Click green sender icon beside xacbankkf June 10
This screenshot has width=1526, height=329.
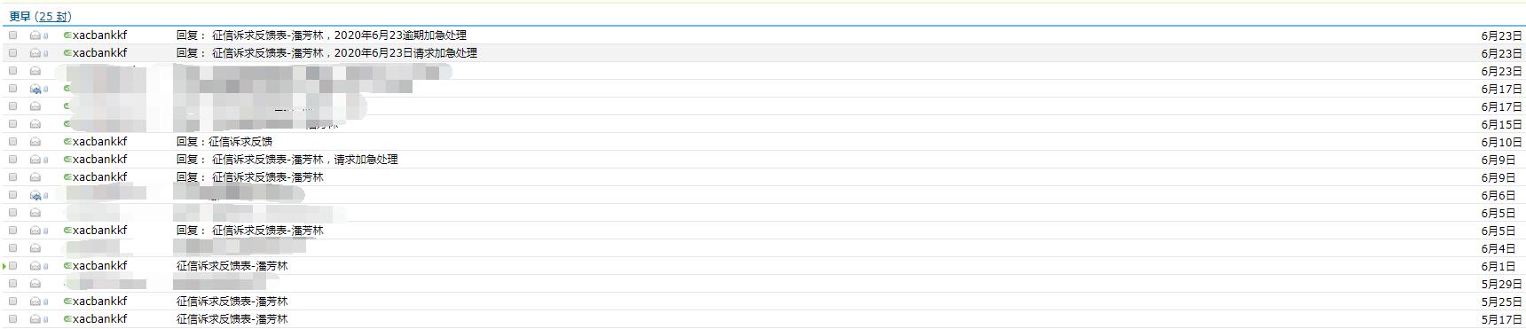(x=67, y=142)
